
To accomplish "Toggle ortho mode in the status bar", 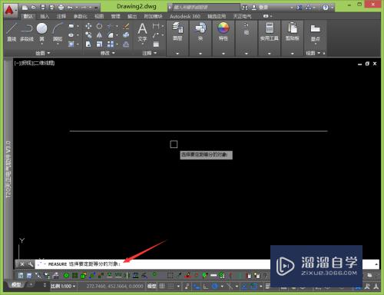I will tap(205, 287).
